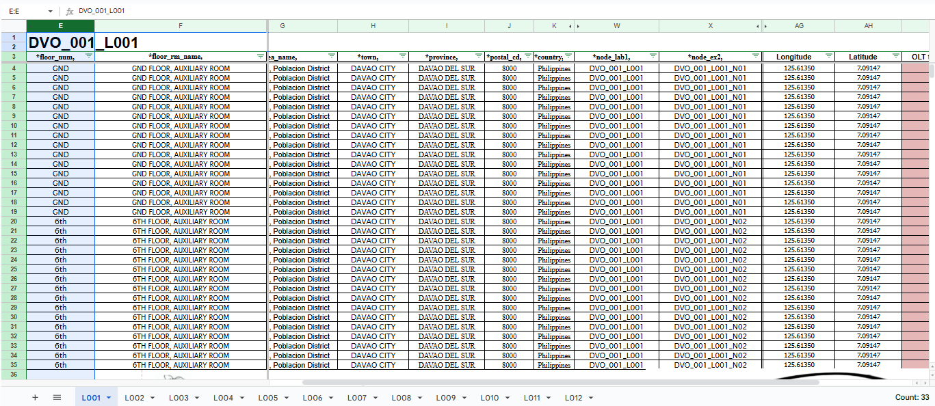Expand hidden columns arrow right of column K
The width and height of the screenshot is (935, 406).
tap(570, 26)
